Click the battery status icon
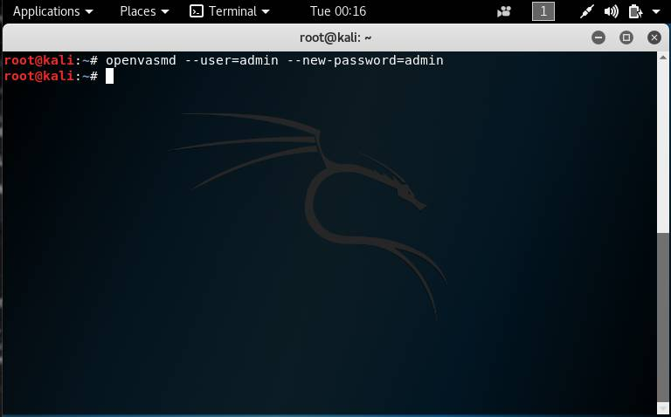 coord(635,11)
